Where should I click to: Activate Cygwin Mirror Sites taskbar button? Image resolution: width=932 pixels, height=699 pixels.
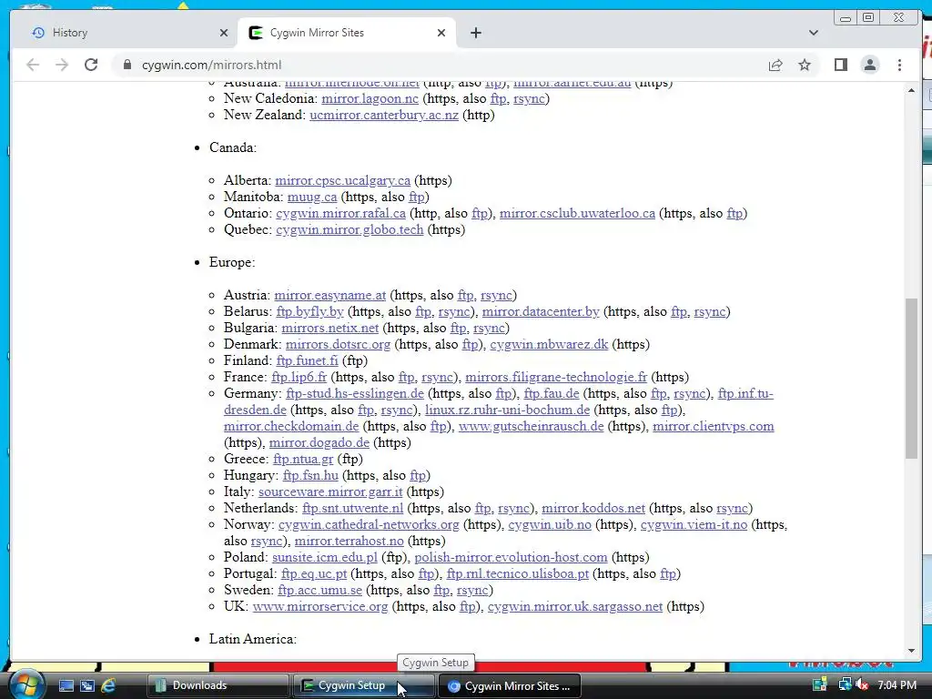click(509, 685)
